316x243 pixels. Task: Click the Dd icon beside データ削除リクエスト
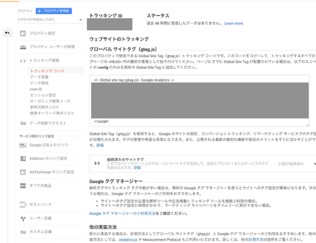23,123
